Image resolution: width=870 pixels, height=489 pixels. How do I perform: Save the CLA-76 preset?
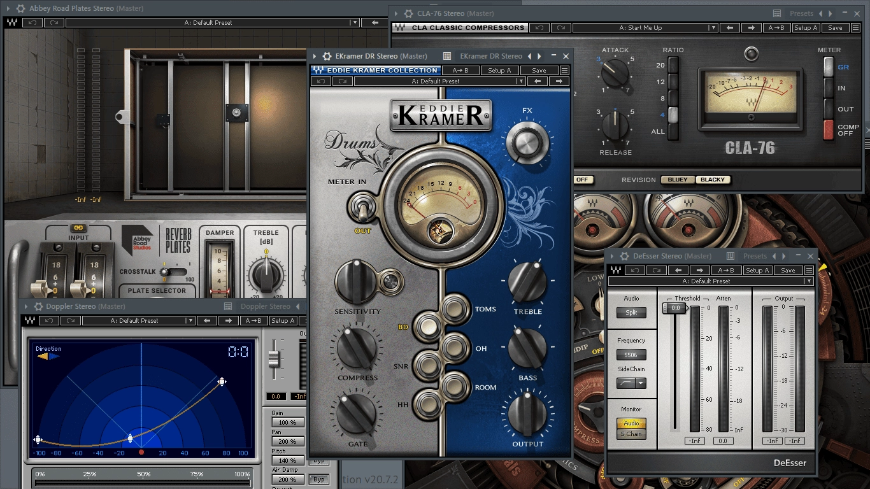coord(835,27)
